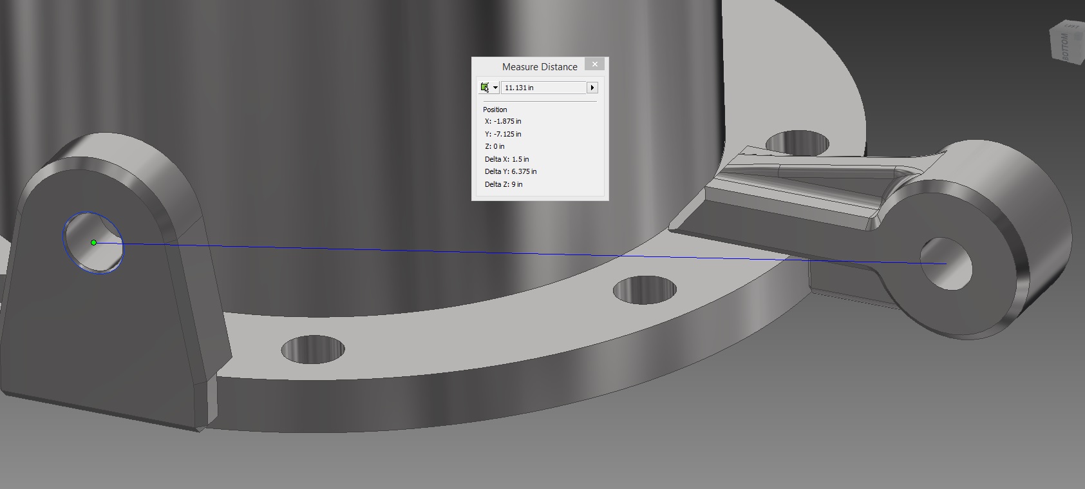Click the 11.131 in measurement value field

[x=543, y=88]
